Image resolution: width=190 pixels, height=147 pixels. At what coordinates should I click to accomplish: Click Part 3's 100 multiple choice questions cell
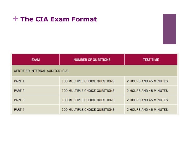(x=92, y=100)
